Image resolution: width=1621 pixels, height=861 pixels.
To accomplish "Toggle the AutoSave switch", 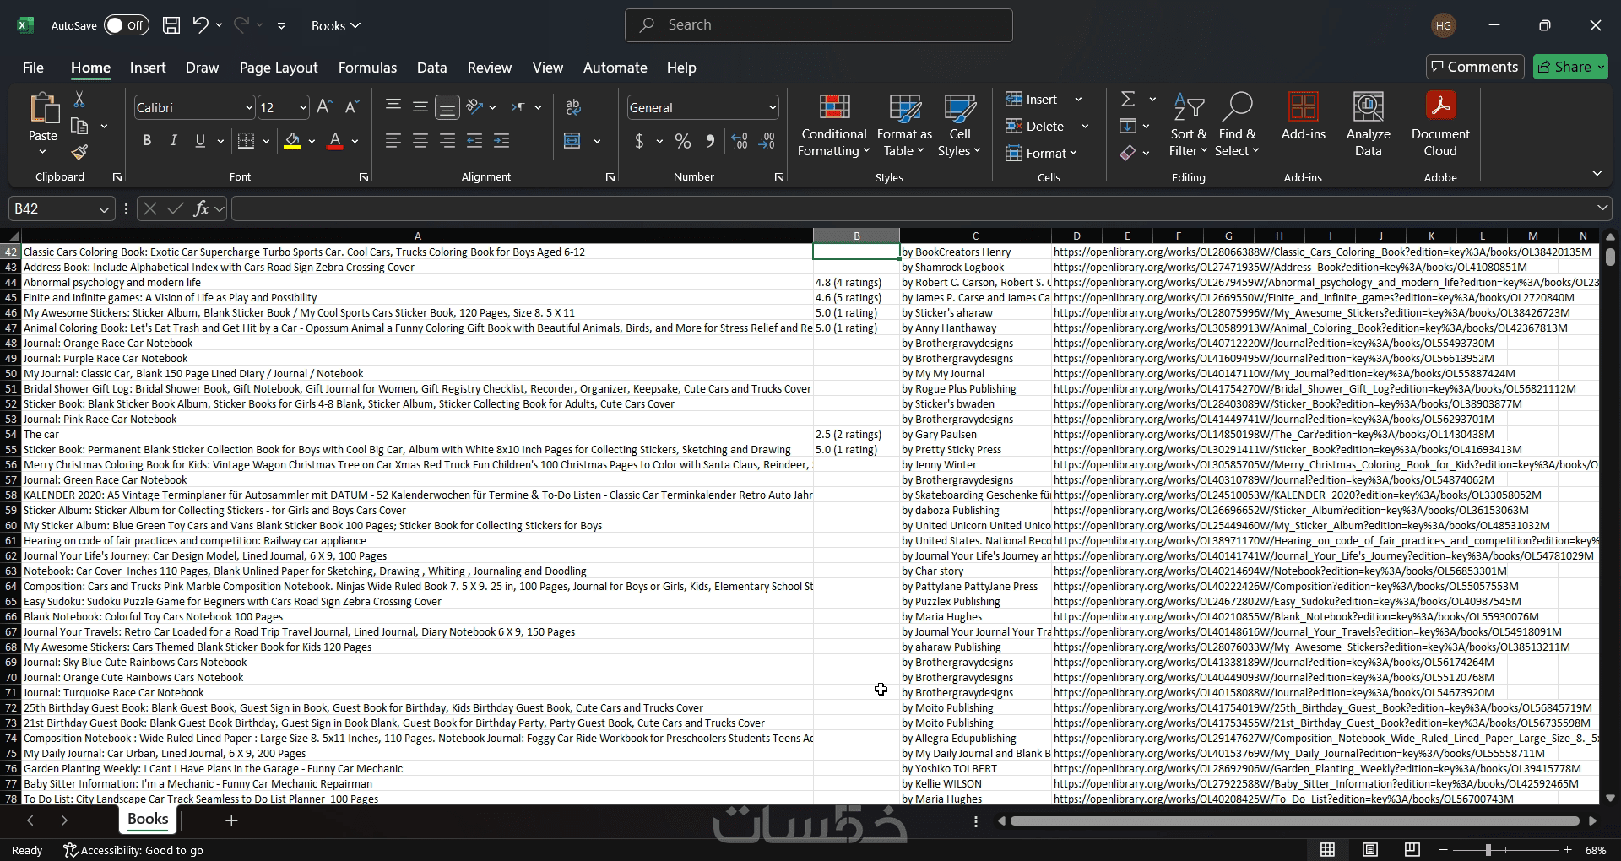I will 127,25.
